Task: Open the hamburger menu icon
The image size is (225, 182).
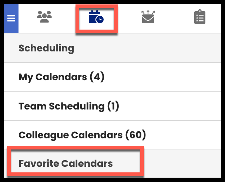Action: [11, 18]
